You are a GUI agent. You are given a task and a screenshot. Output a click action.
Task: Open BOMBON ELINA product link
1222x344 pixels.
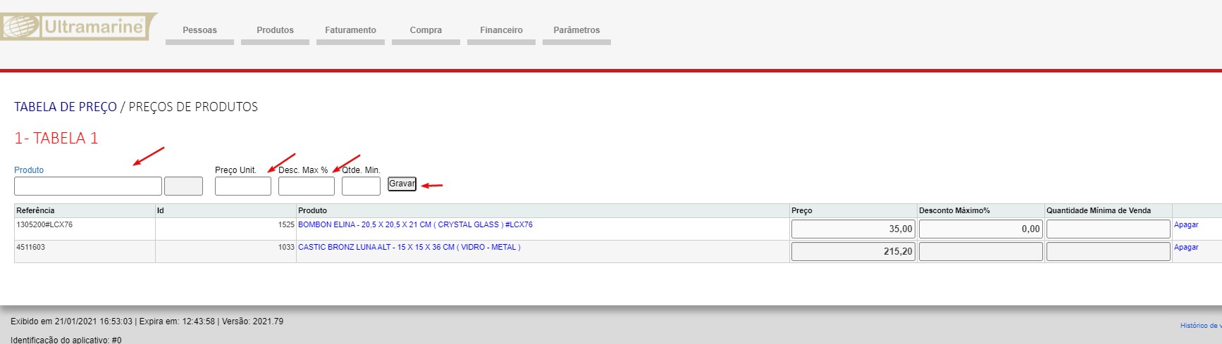pos(415,225)
